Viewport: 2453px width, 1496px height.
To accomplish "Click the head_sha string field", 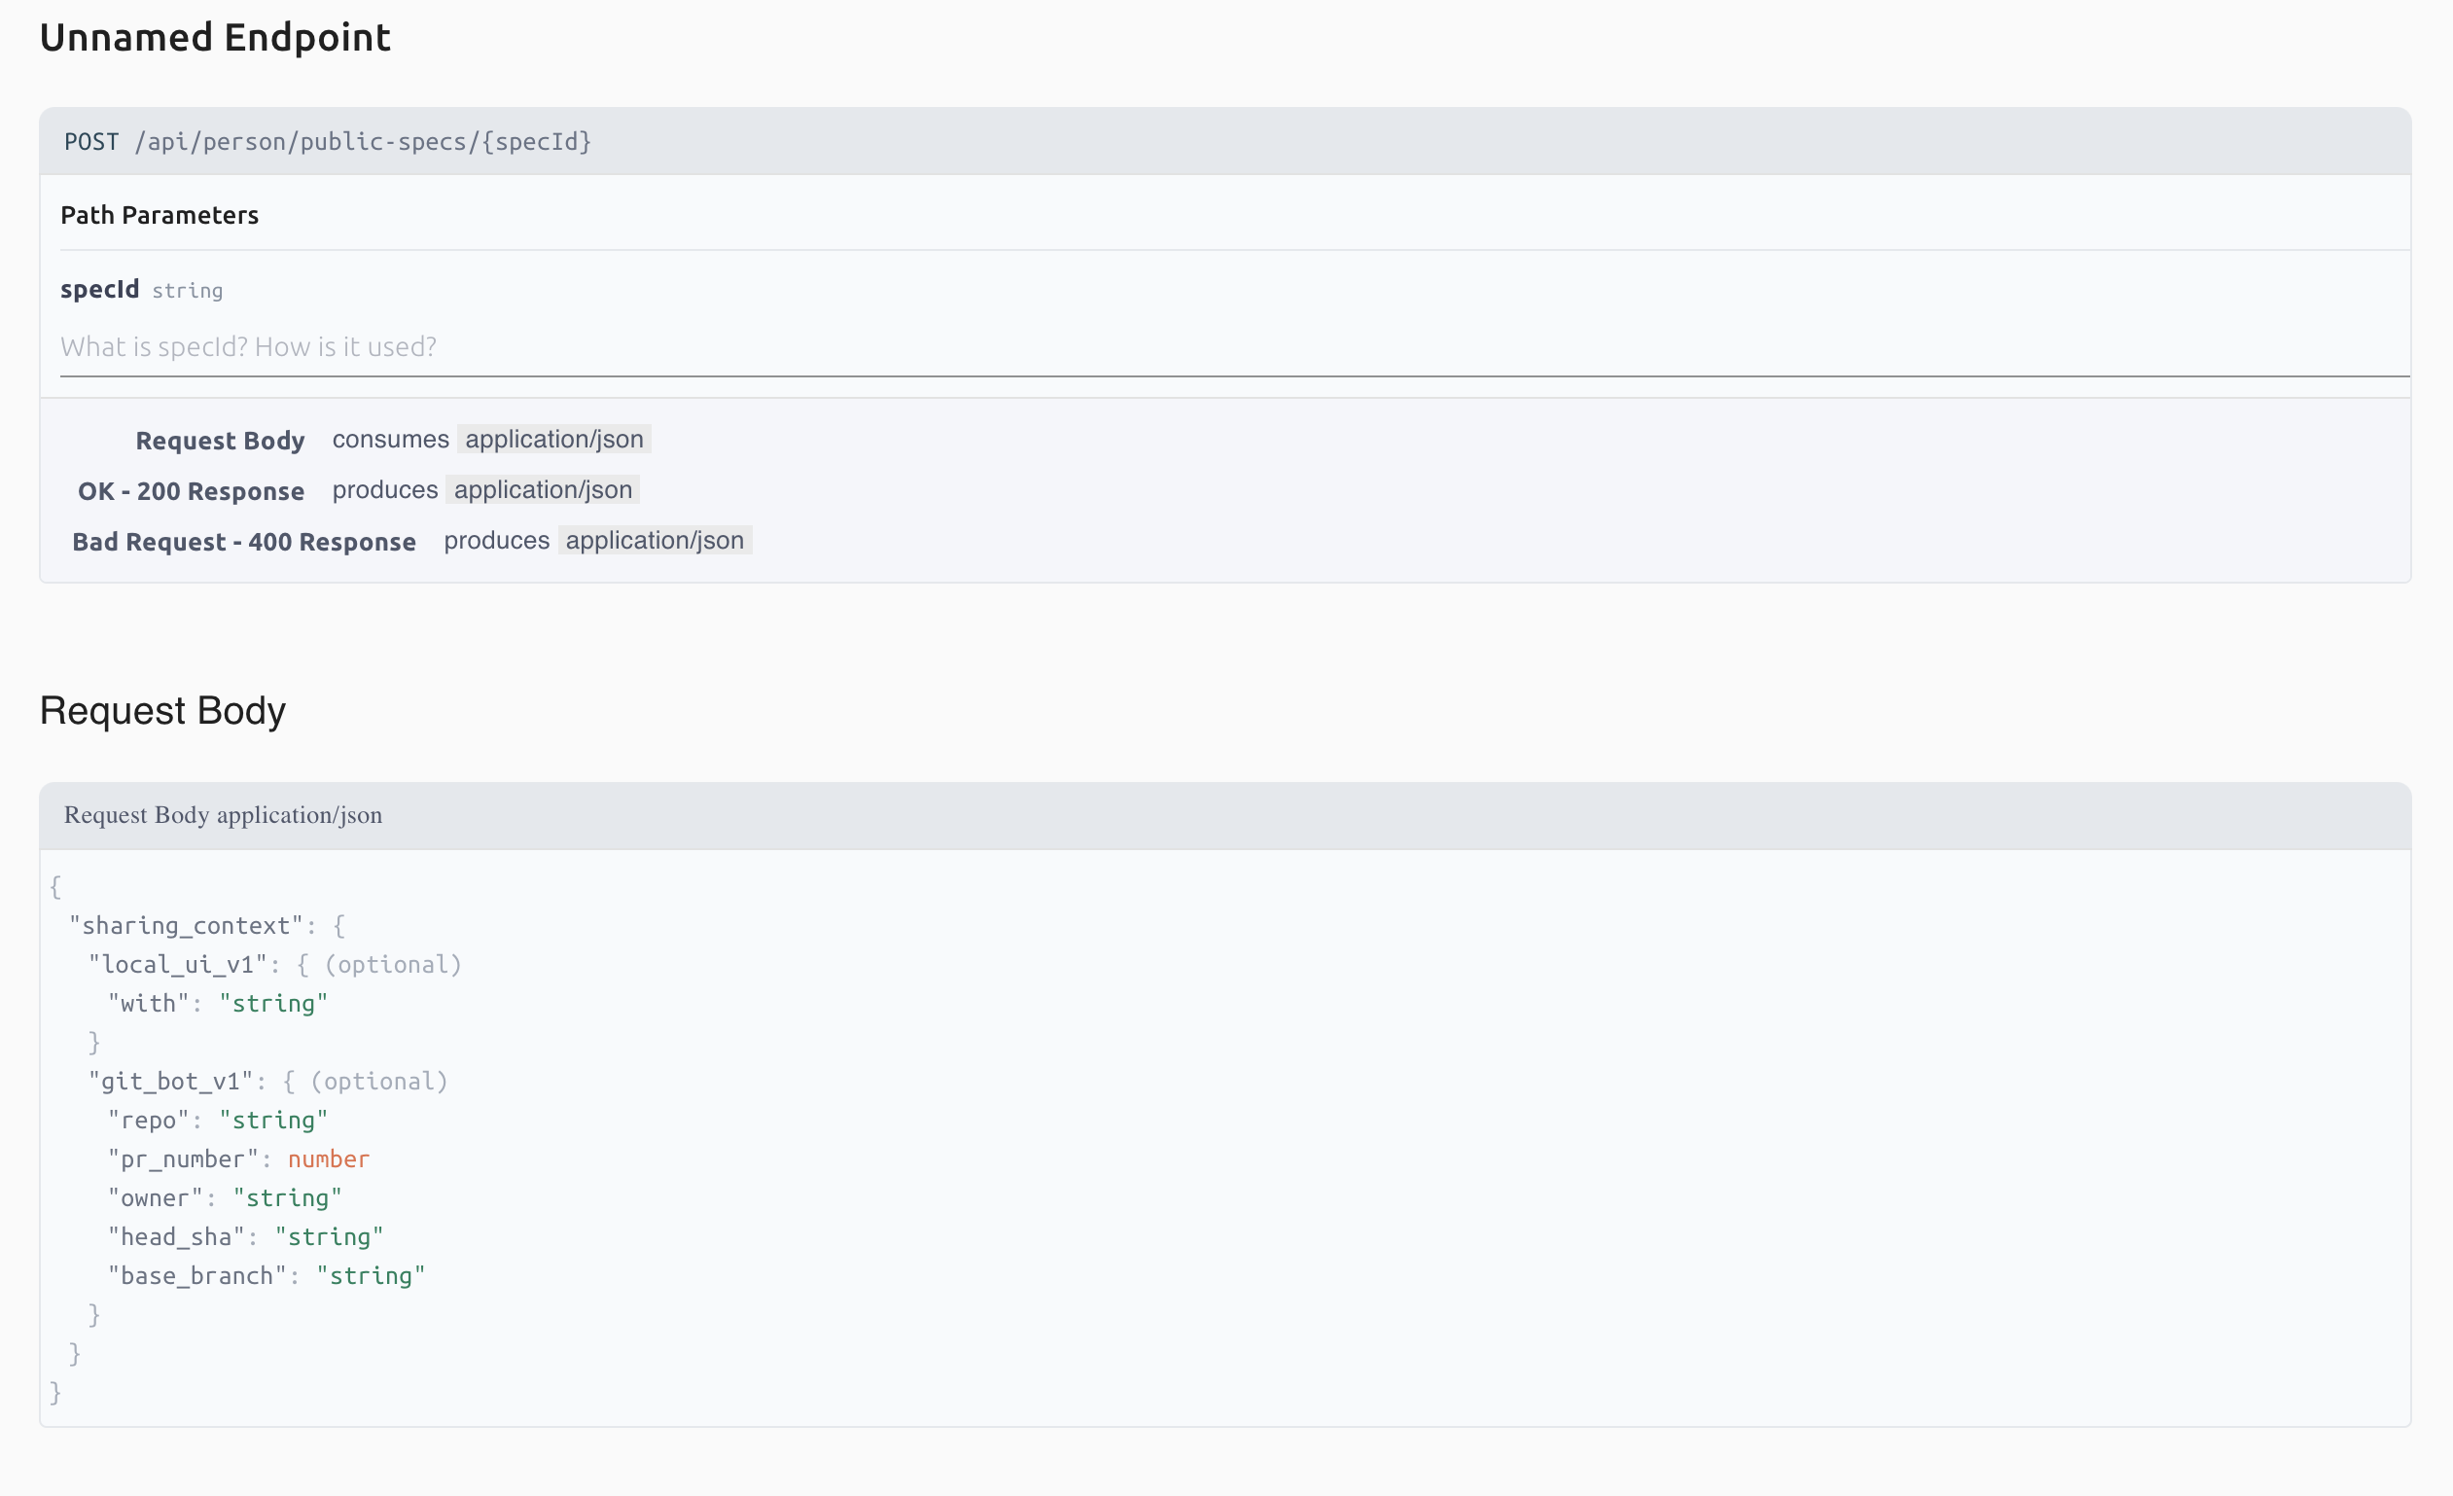I will click(x=179, y=1236).
